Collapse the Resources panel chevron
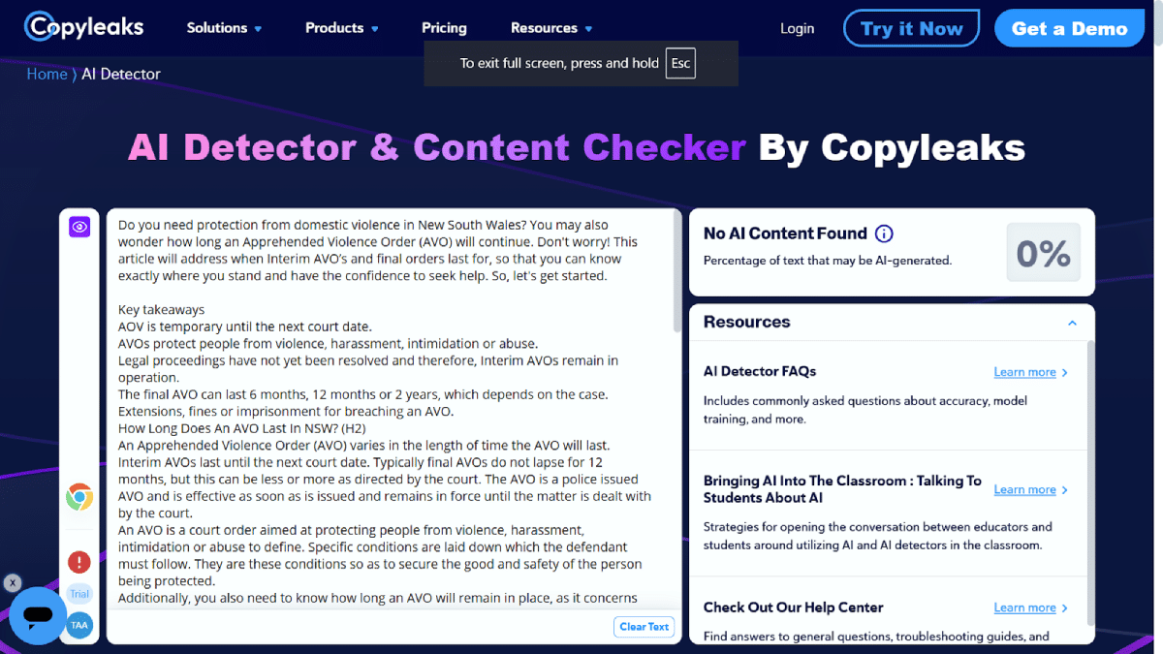 click(1072, 323)
